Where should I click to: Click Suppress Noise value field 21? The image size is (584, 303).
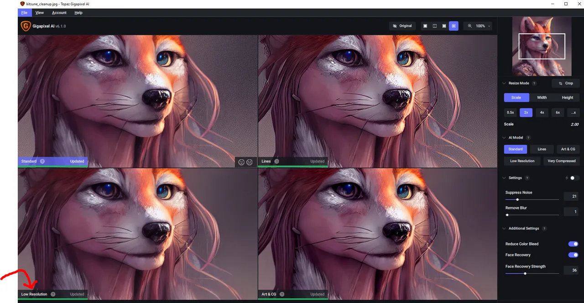(x=571, y=196)
